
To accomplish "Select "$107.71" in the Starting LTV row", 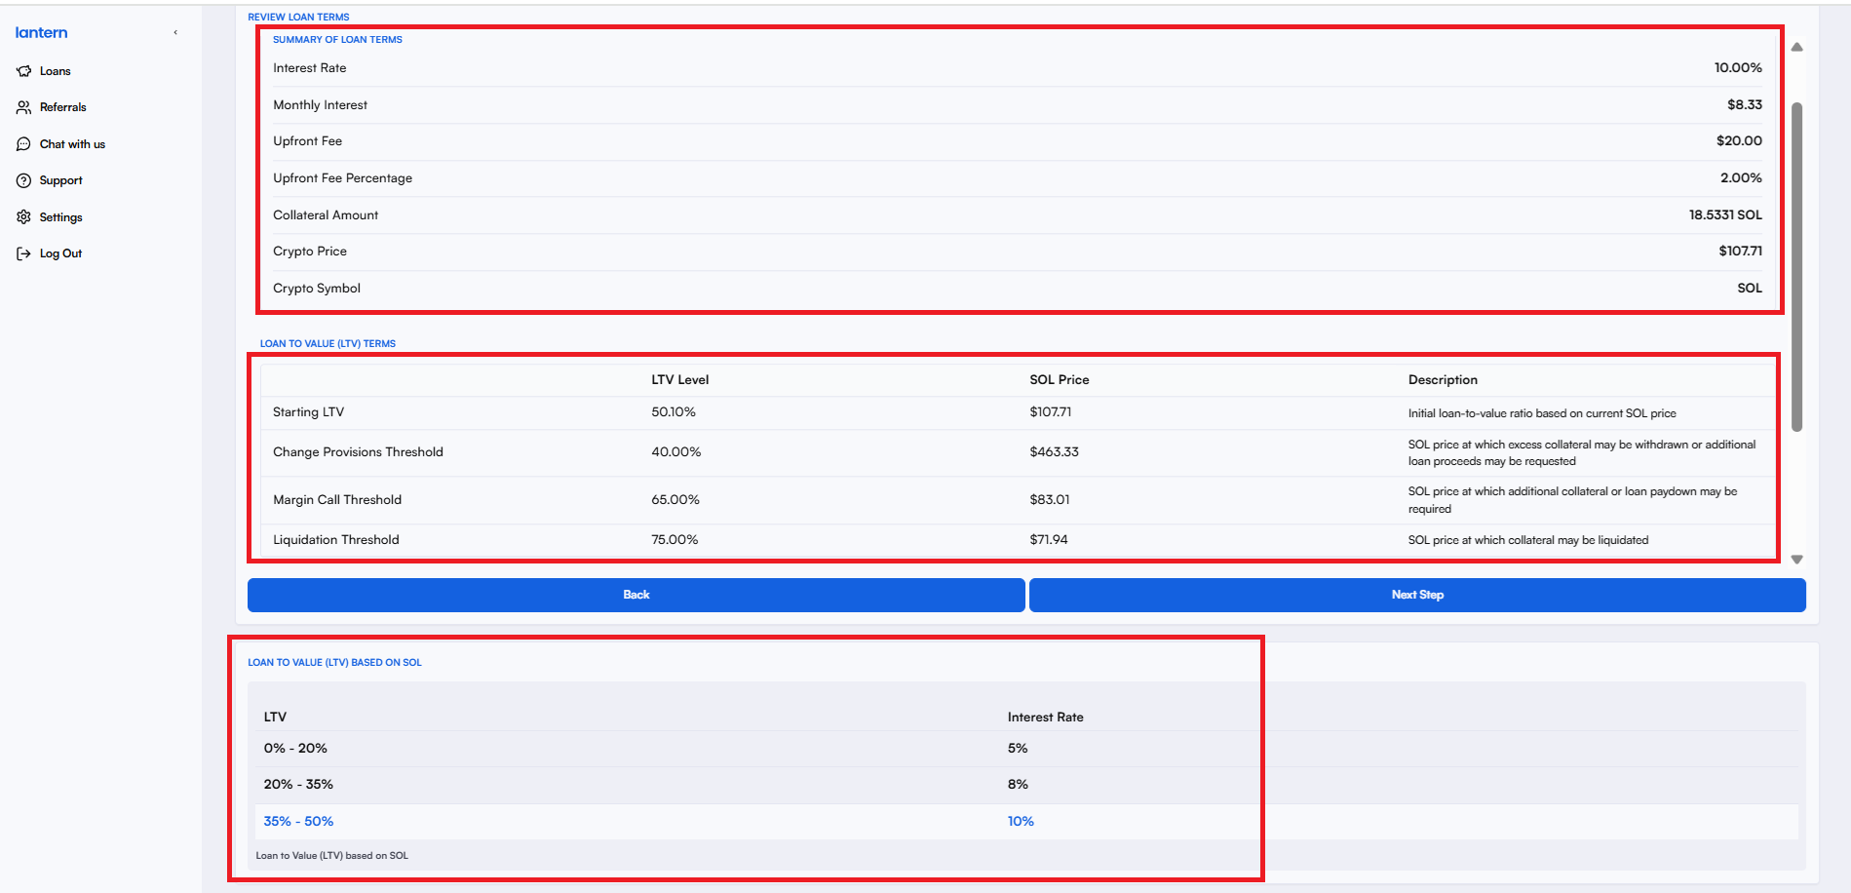I will tap(1051, 412).
